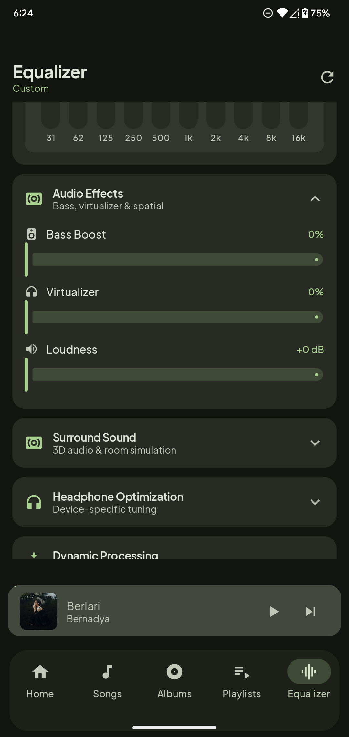
Task: Skip to the next track
Action: tap(311, 611)
